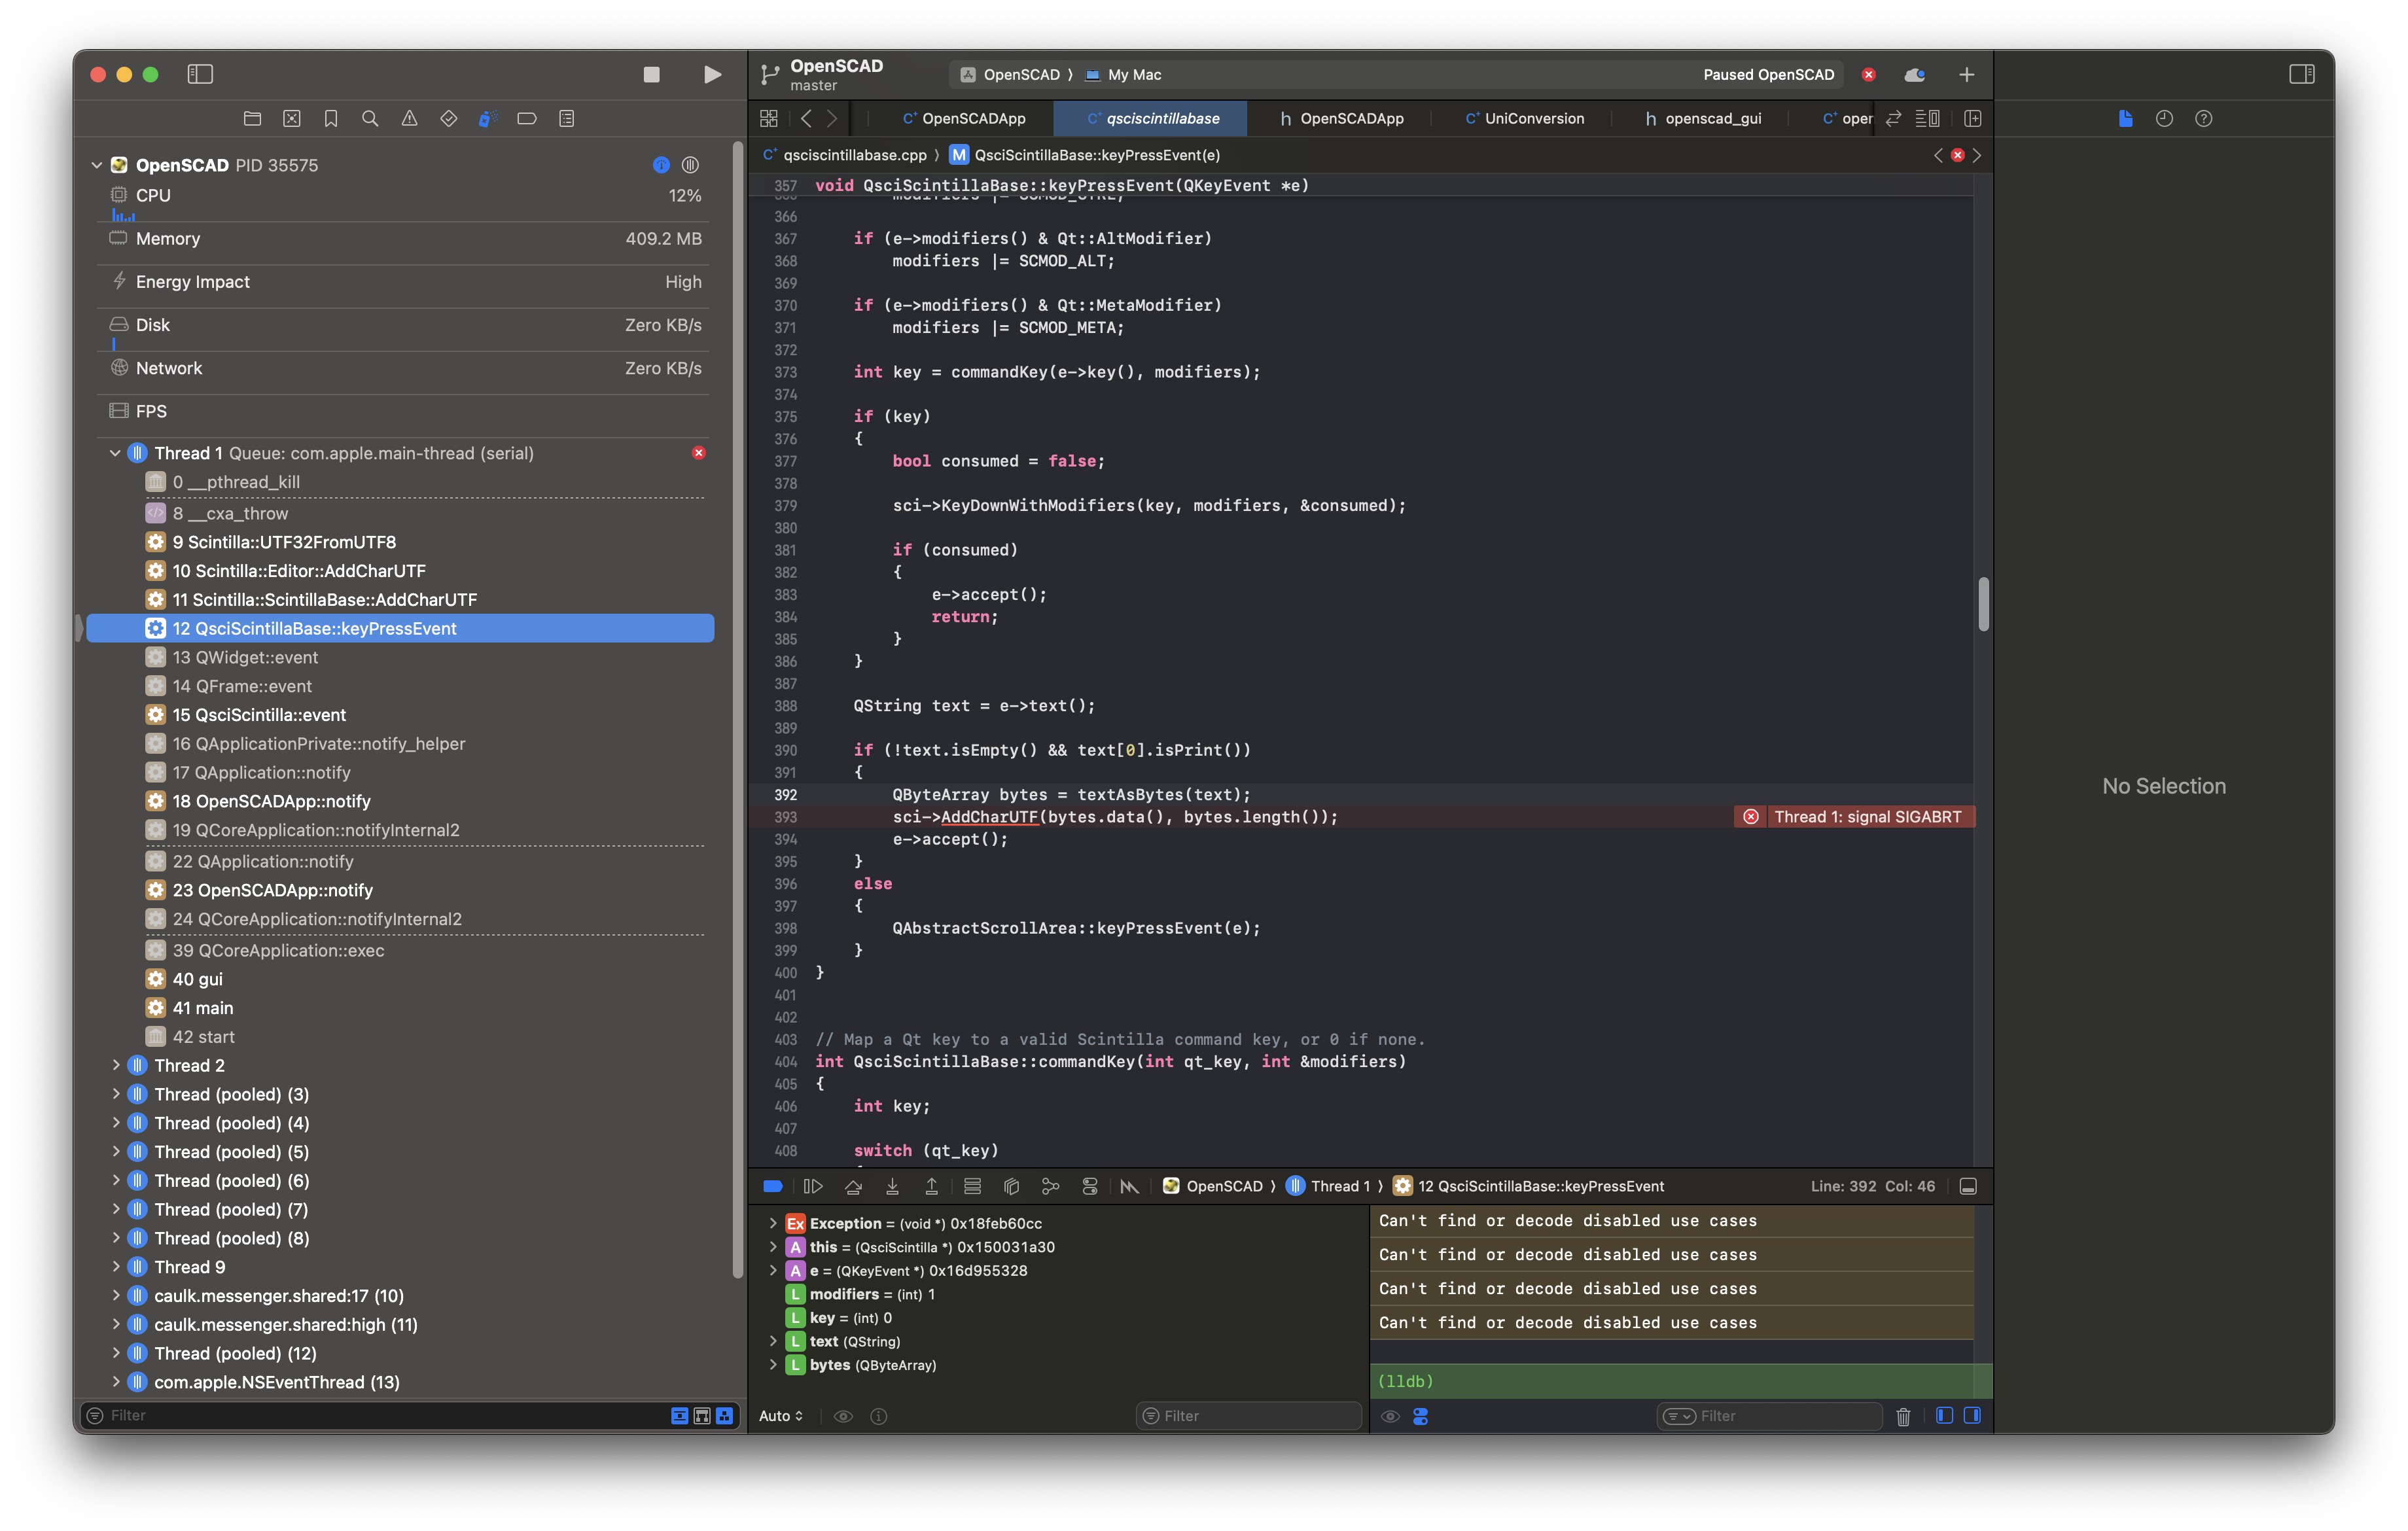Click the Run (play) button in toolbar

[x=712, y=74]
